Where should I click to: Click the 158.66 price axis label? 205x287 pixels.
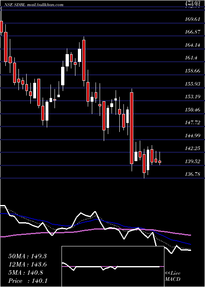pos(192,71)
